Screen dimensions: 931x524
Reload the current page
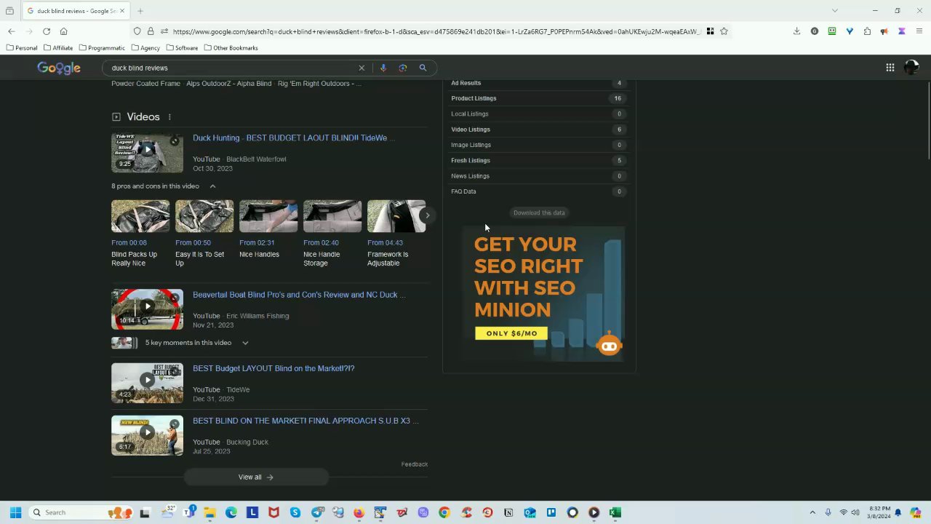(47, 31)
